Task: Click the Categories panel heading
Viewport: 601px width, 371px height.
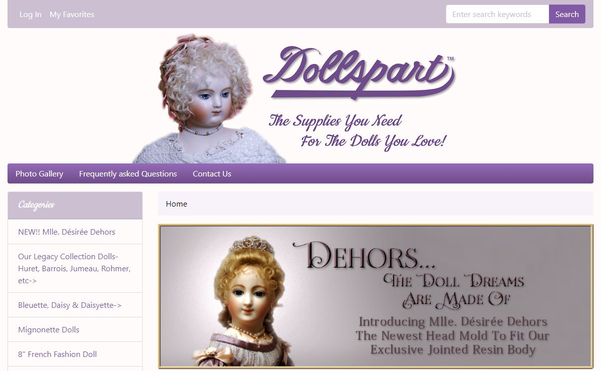Action: tap(75, 205)
